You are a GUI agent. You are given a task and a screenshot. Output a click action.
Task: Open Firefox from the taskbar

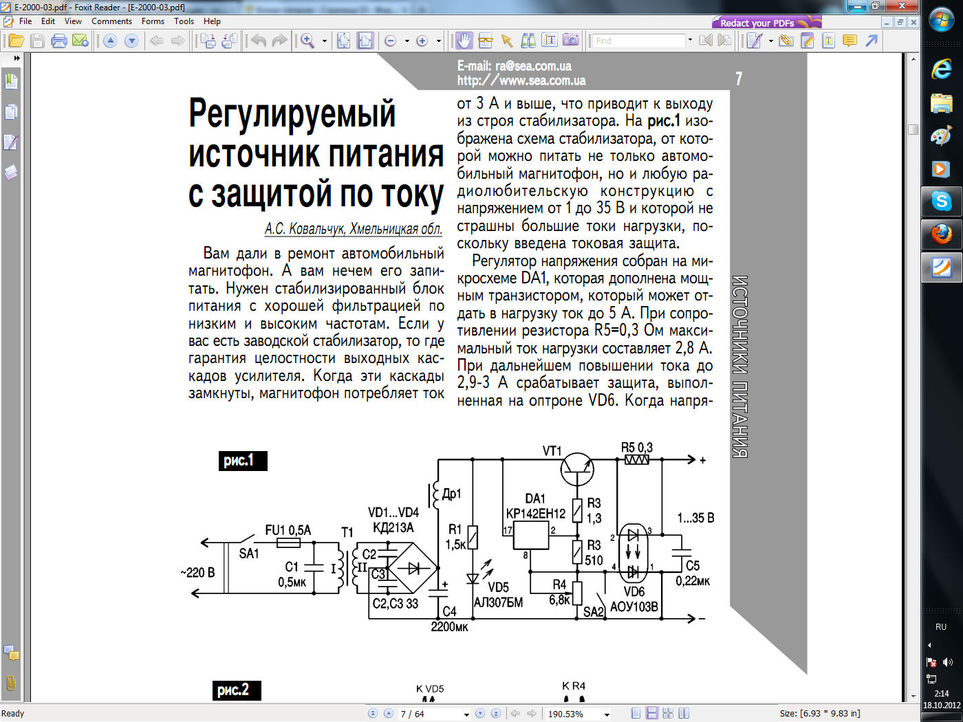point(941,234)
